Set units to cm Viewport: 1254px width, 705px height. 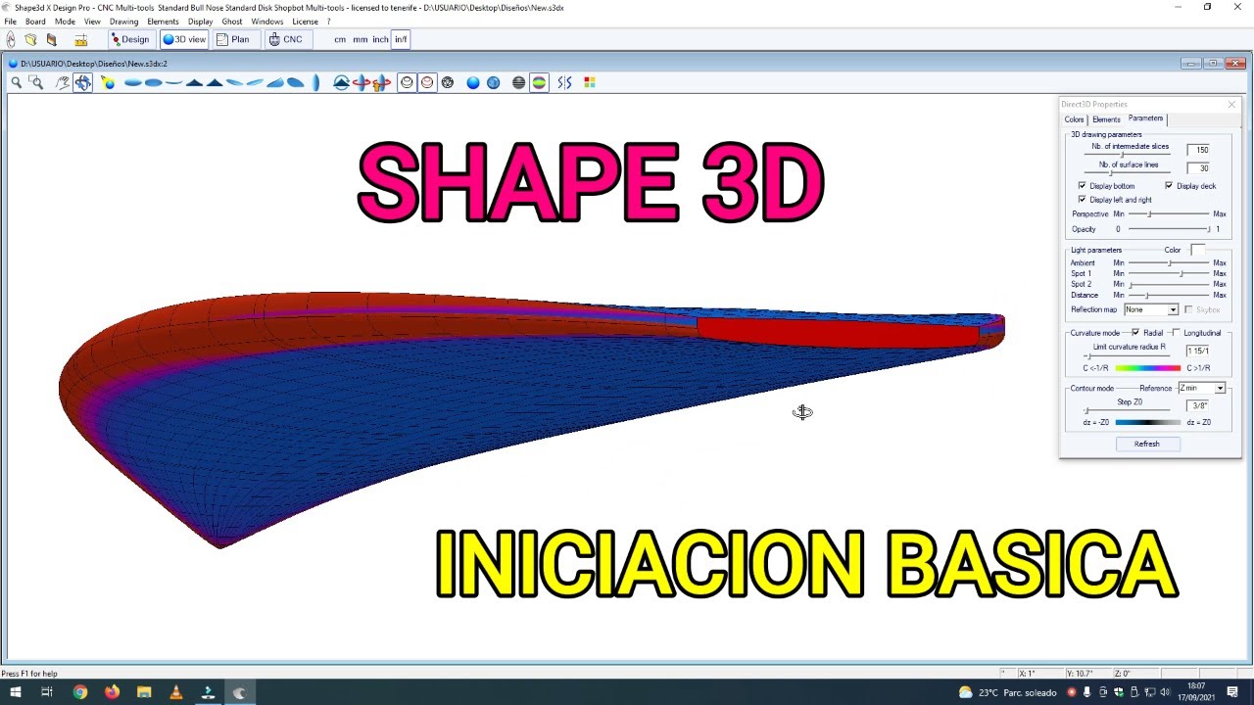(340, 40)
